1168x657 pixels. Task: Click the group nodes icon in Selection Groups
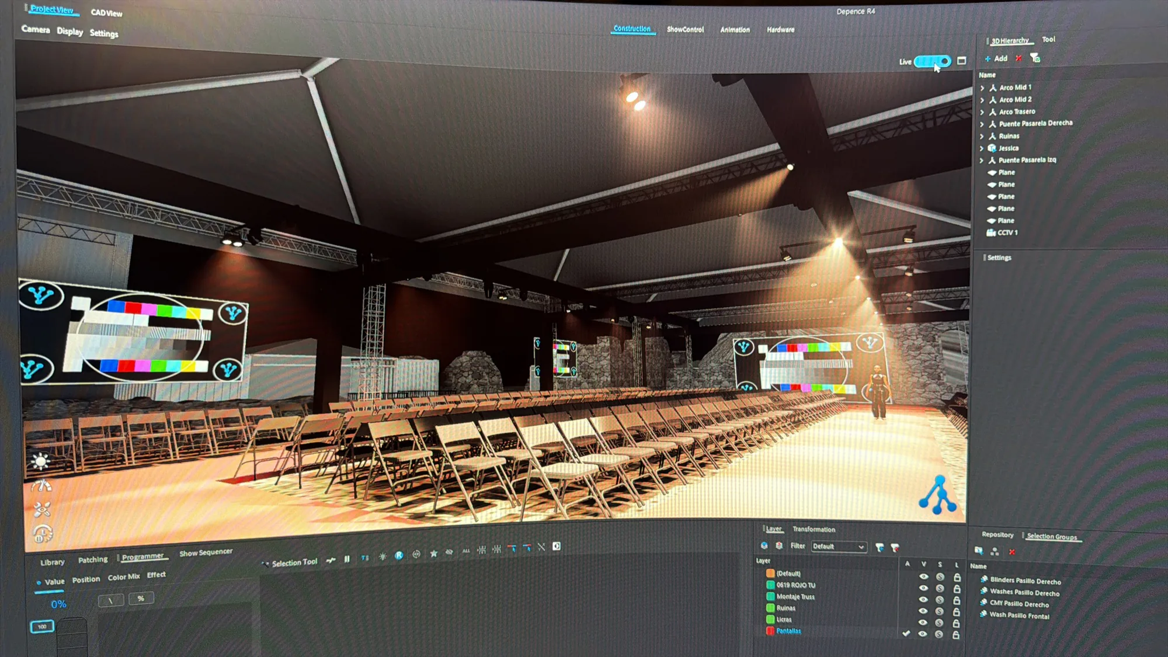[995, 551]
